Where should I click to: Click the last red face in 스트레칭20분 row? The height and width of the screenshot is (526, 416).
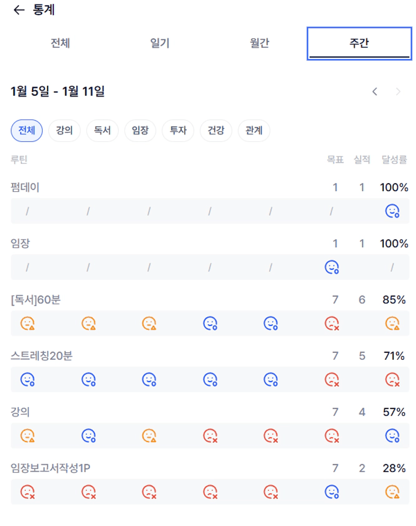[392, 380]
